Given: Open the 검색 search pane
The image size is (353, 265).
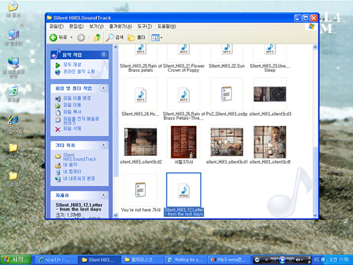Looking at the screenshot, I should coord(115,37).
